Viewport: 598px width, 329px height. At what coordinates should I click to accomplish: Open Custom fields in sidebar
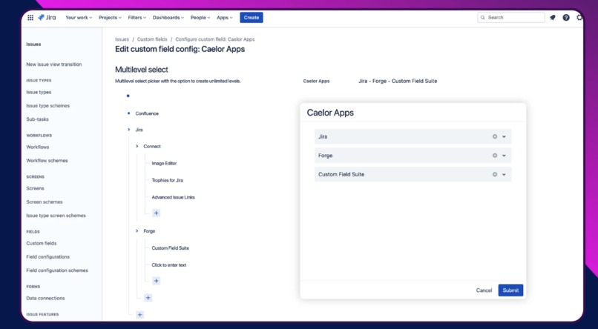(x=42, y=243)
